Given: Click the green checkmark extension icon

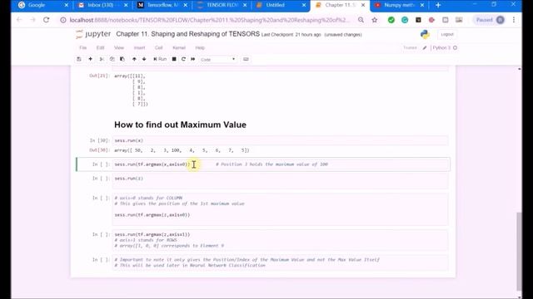Looking at the screenshot, I should (x=391, y=20).
